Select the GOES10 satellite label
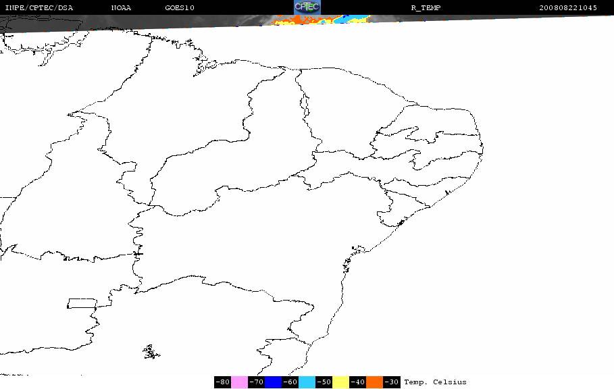 180,7
